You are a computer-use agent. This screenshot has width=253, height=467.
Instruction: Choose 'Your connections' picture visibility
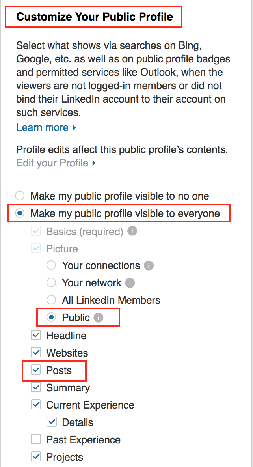(x=51, y=265)
